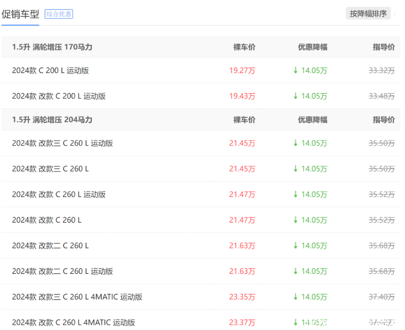Open 2024款 改款 C 260 L 4MATIC 运动版
405x330 pixels.
point(74,322)
